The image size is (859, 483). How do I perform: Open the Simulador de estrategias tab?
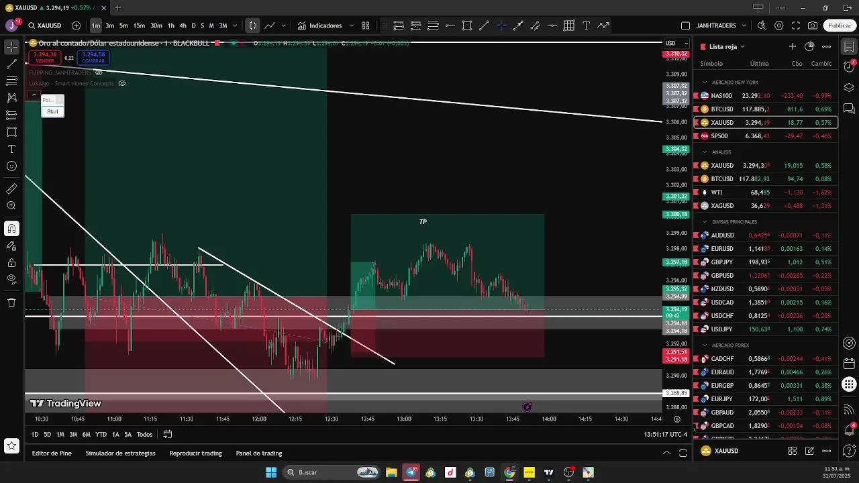click(121, 453)
